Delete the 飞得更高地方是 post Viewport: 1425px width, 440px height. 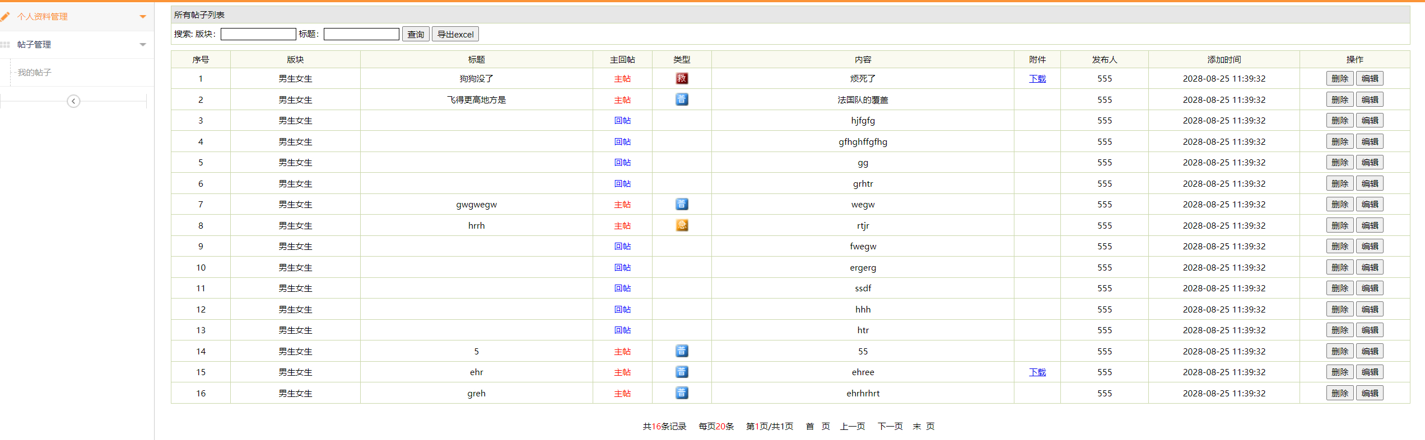coord(1340,100)
